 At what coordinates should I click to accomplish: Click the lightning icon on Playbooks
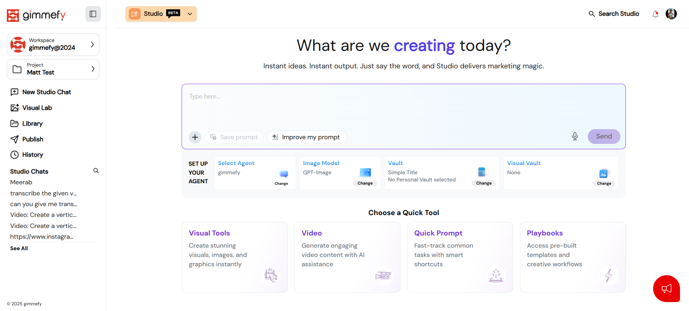pos(608,276)
